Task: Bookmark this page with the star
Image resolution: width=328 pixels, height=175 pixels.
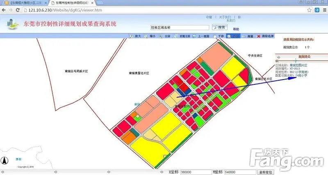Action: click(x=309, y=10)
